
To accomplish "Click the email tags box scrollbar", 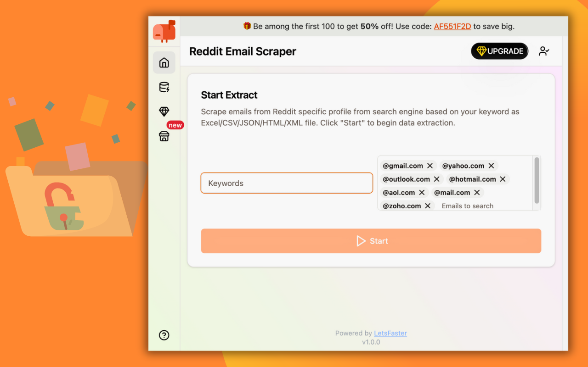I will pos(536,181).
